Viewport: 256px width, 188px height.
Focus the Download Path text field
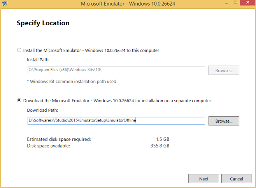tap(116, 121)
